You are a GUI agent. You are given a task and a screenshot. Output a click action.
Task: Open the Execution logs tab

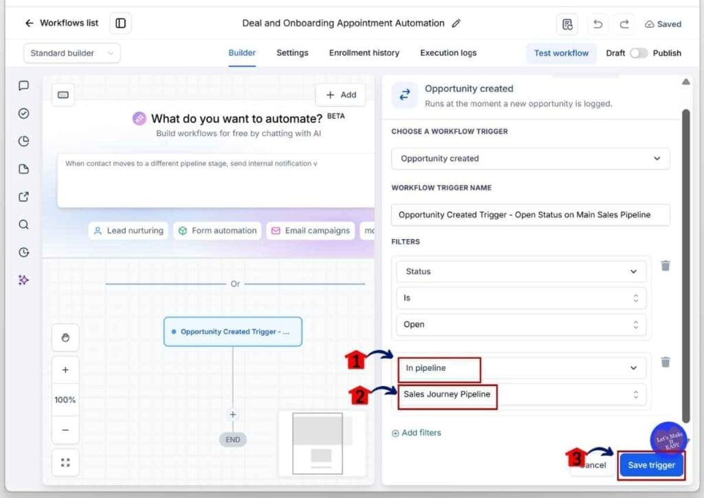click(x=448, y=53)
